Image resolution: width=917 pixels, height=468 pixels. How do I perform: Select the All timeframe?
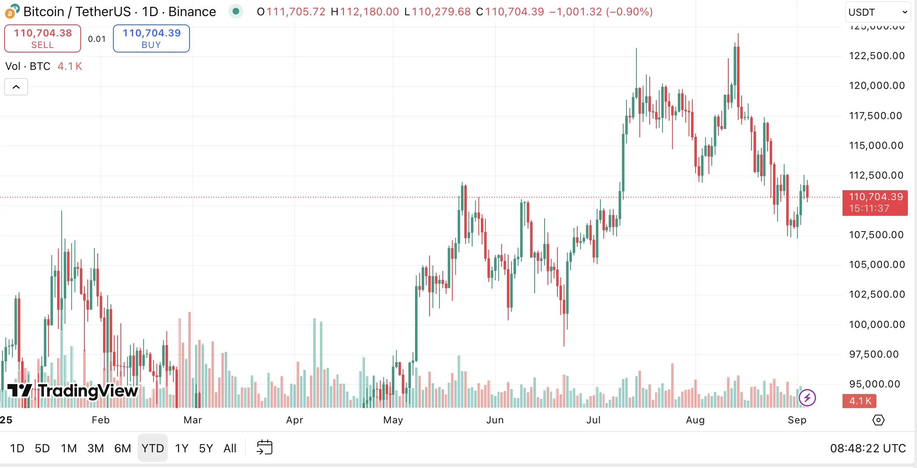230,448
